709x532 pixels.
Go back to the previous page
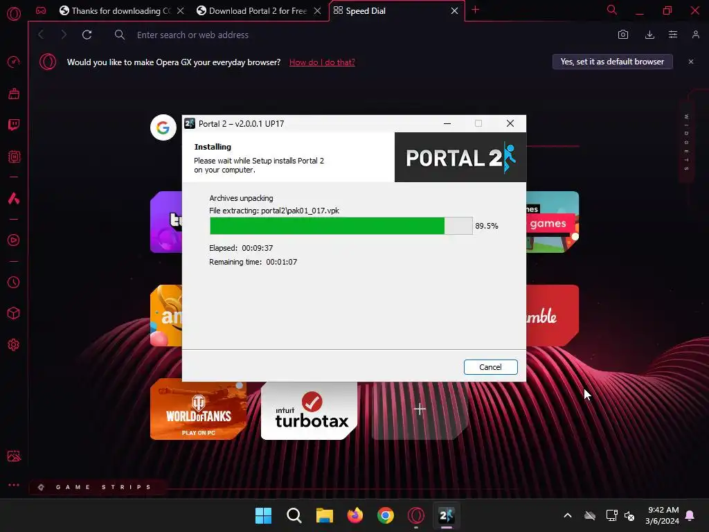[41, 35]
